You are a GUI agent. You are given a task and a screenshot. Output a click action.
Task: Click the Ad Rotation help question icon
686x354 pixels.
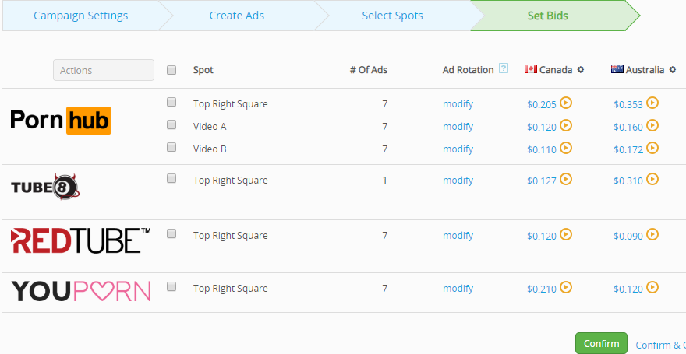click(504, 69)
